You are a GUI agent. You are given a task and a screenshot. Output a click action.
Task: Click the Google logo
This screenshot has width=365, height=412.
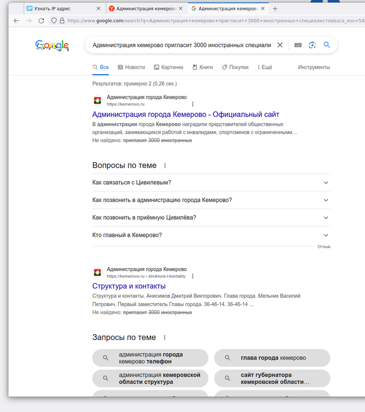52,46
